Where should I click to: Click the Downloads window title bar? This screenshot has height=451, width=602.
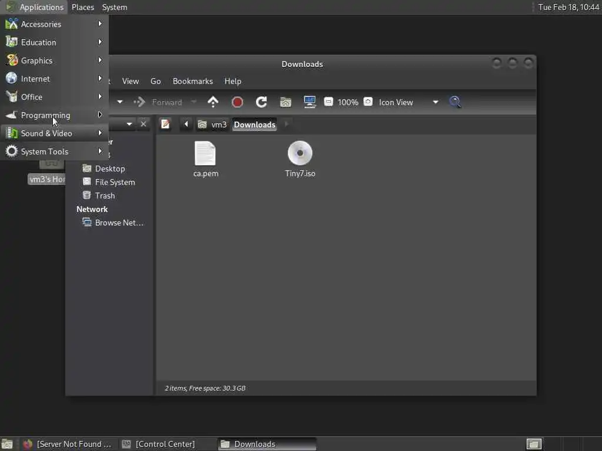302,64
